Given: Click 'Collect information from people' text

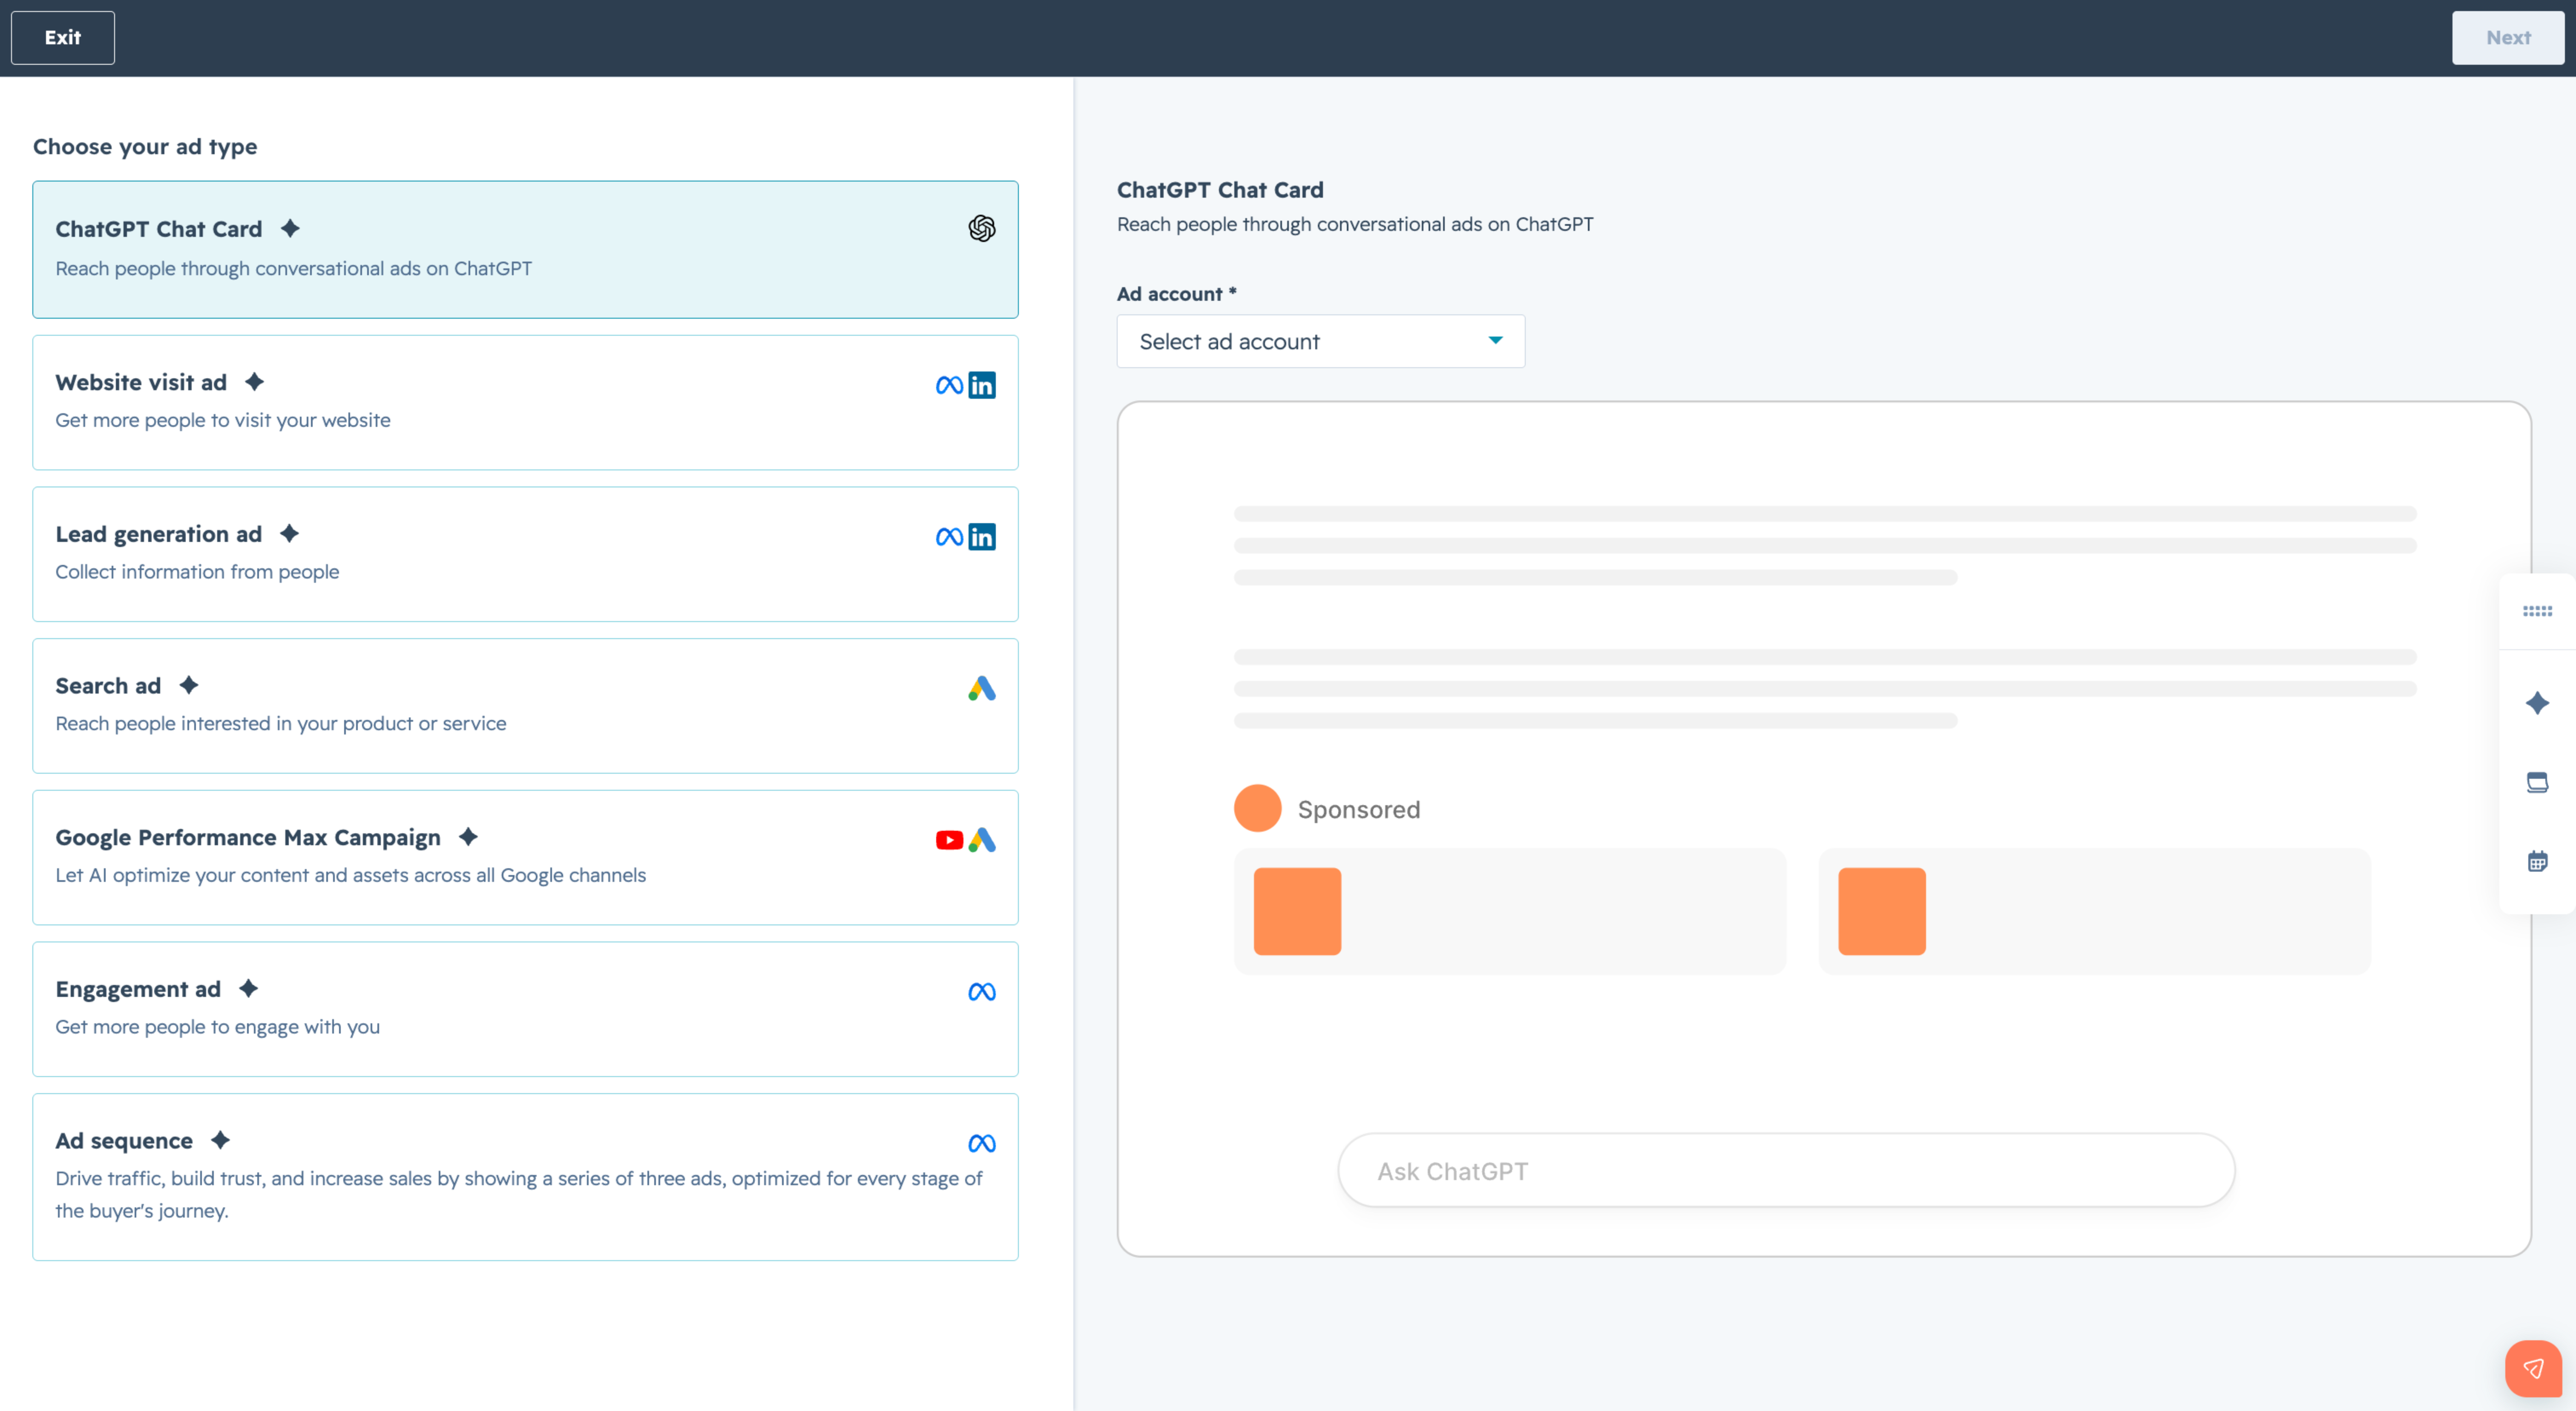Looking at the screenshot, I should (x=197, y=572).
